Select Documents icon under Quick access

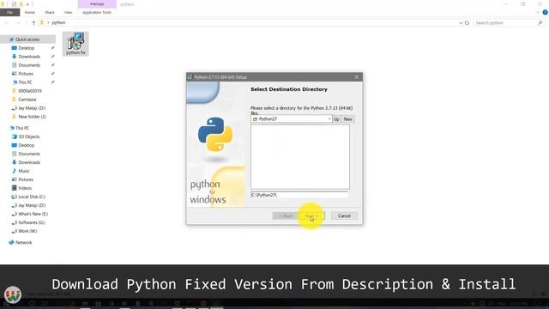(x=15, y=65)
